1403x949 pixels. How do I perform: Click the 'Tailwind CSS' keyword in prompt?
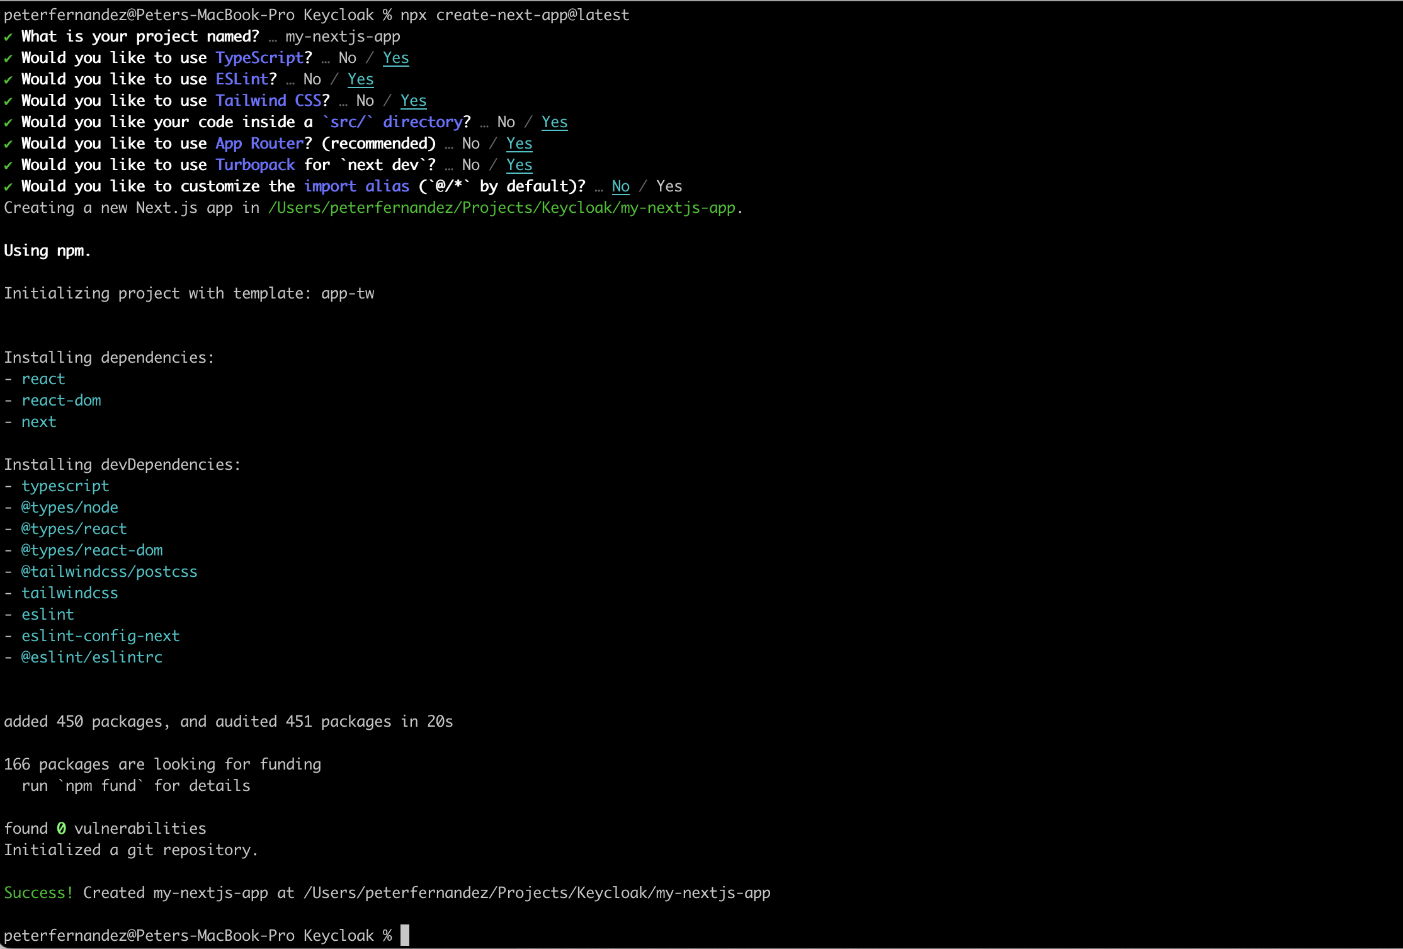[x=268, y=101]
